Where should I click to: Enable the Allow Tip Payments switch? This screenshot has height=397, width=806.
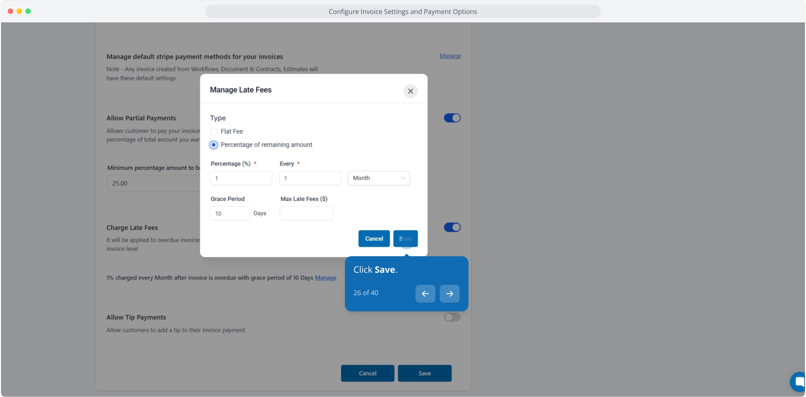coord(452,317)
